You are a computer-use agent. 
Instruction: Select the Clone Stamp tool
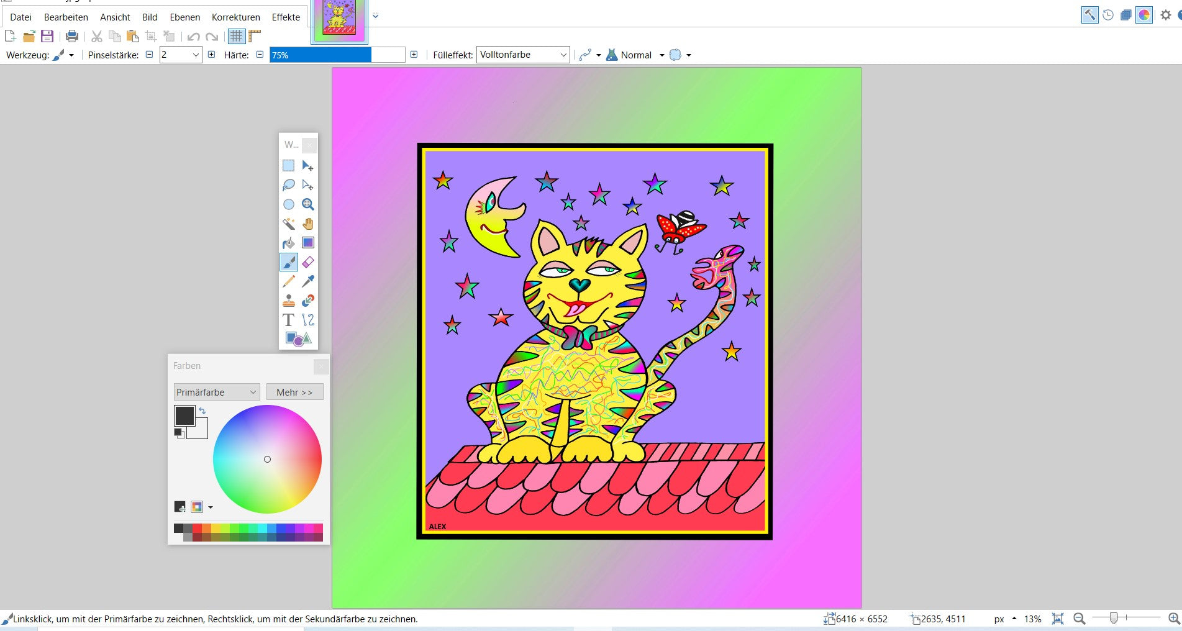(x=289, y=301)
